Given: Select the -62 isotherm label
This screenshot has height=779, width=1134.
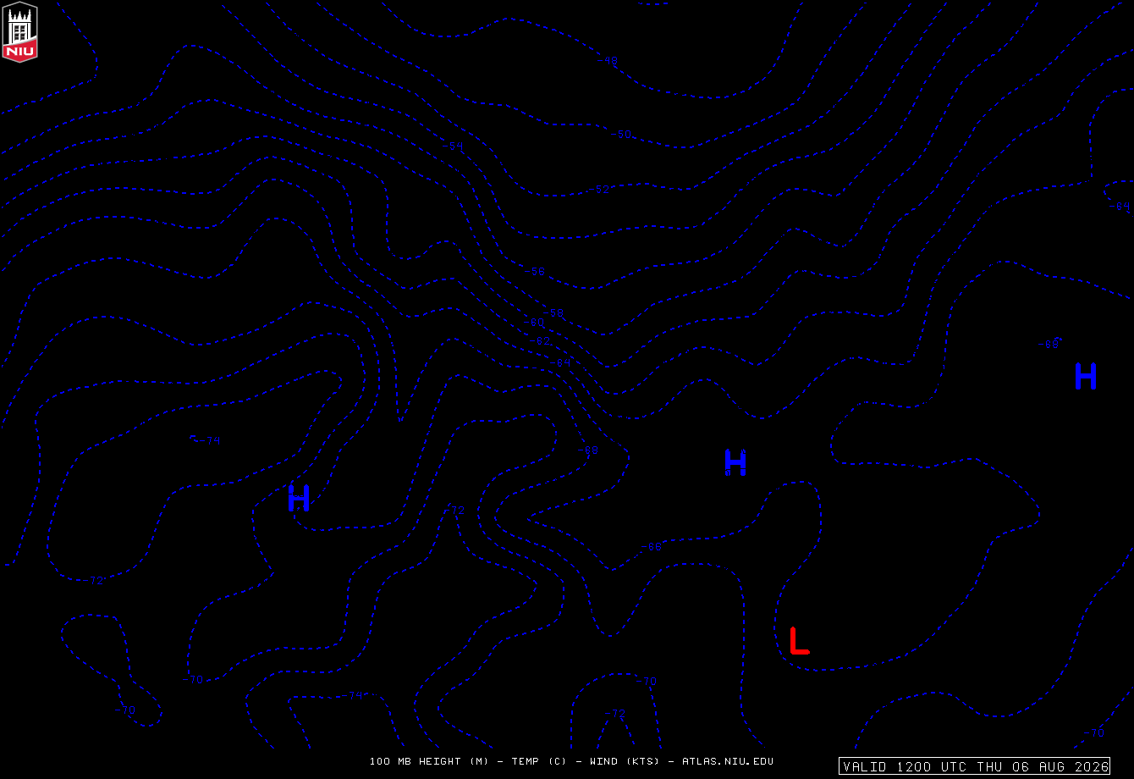Looking at the screenshot, I should pos(540,341).
